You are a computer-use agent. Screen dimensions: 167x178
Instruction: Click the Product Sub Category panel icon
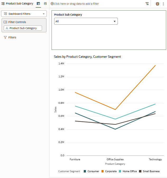[x=3, y=4]
